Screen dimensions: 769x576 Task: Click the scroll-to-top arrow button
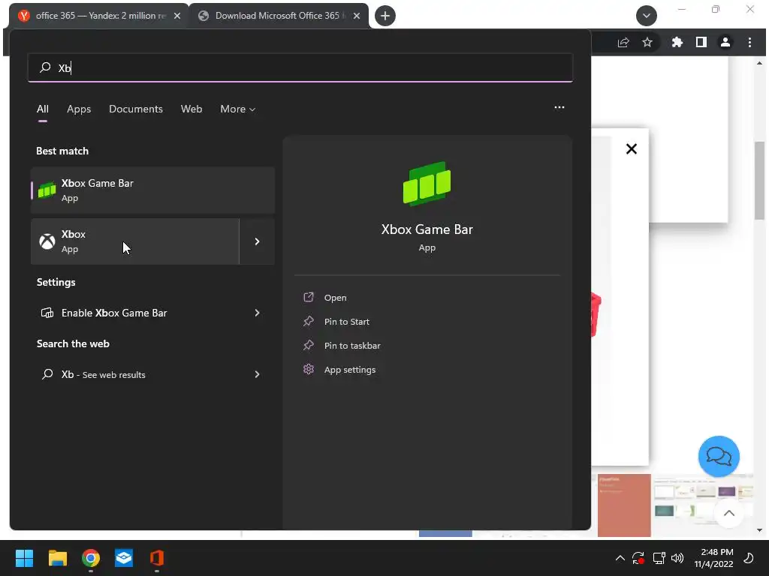coord(728,513)
